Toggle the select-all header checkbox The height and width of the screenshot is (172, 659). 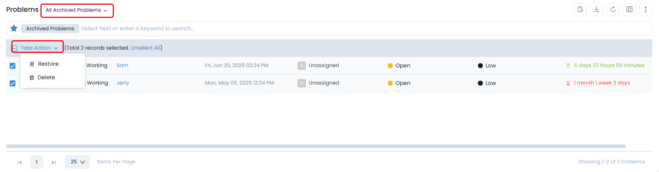tap(15, 48)
